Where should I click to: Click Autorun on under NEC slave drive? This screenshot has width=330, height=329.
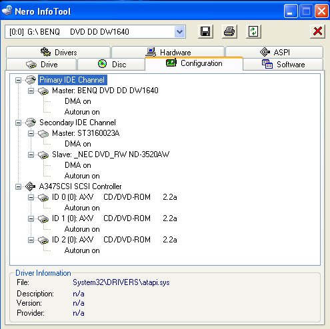[82, 176]
